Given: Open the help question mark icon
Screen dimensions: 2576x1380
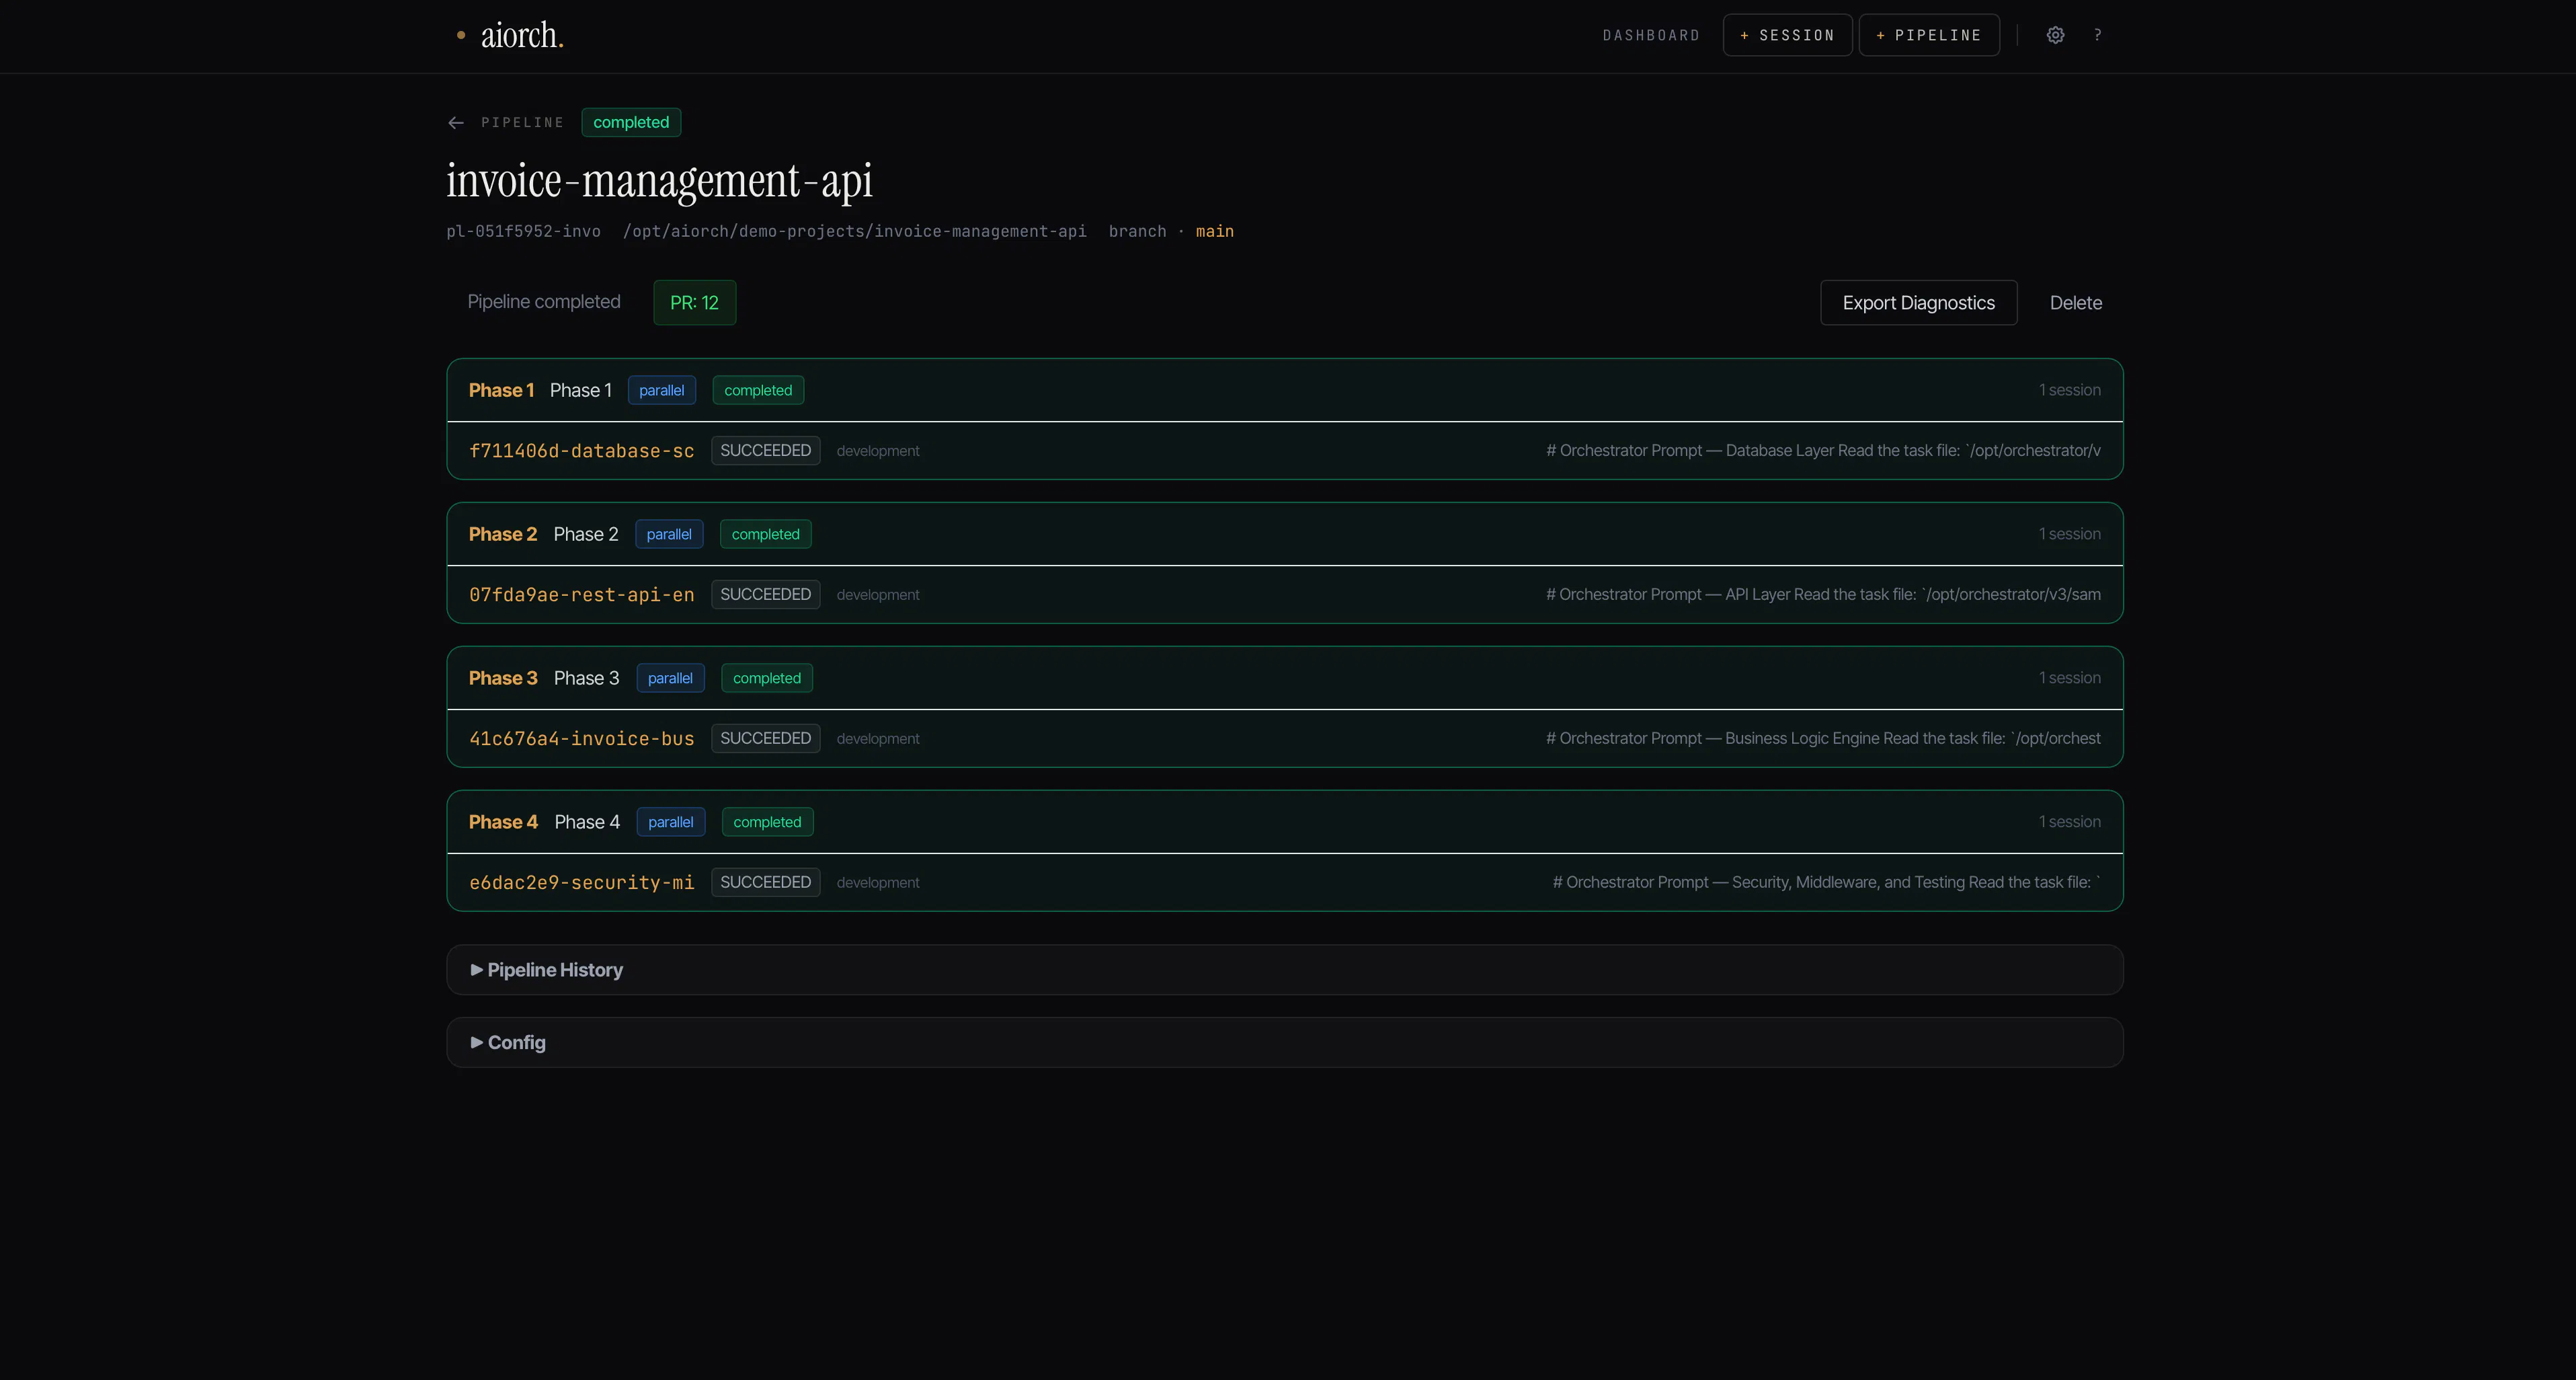Looking at the screenshot, I should pyautogui.click(x=2098, y=35).
